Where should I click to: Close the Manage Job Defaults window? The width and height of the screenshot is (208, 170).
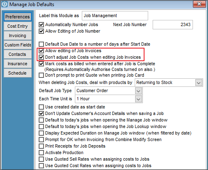tap(199, 4)
